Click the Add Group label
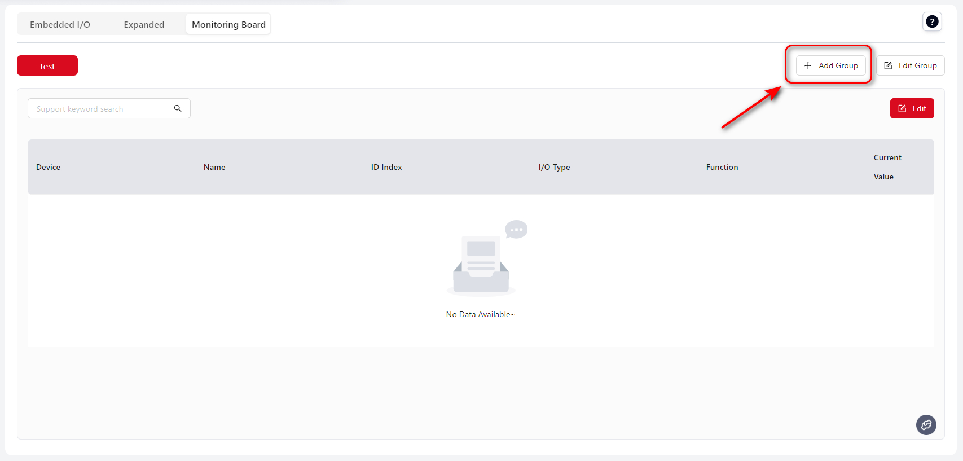This screenshot has width=963, height=461. pyautogui.click(x=838, y=65)
